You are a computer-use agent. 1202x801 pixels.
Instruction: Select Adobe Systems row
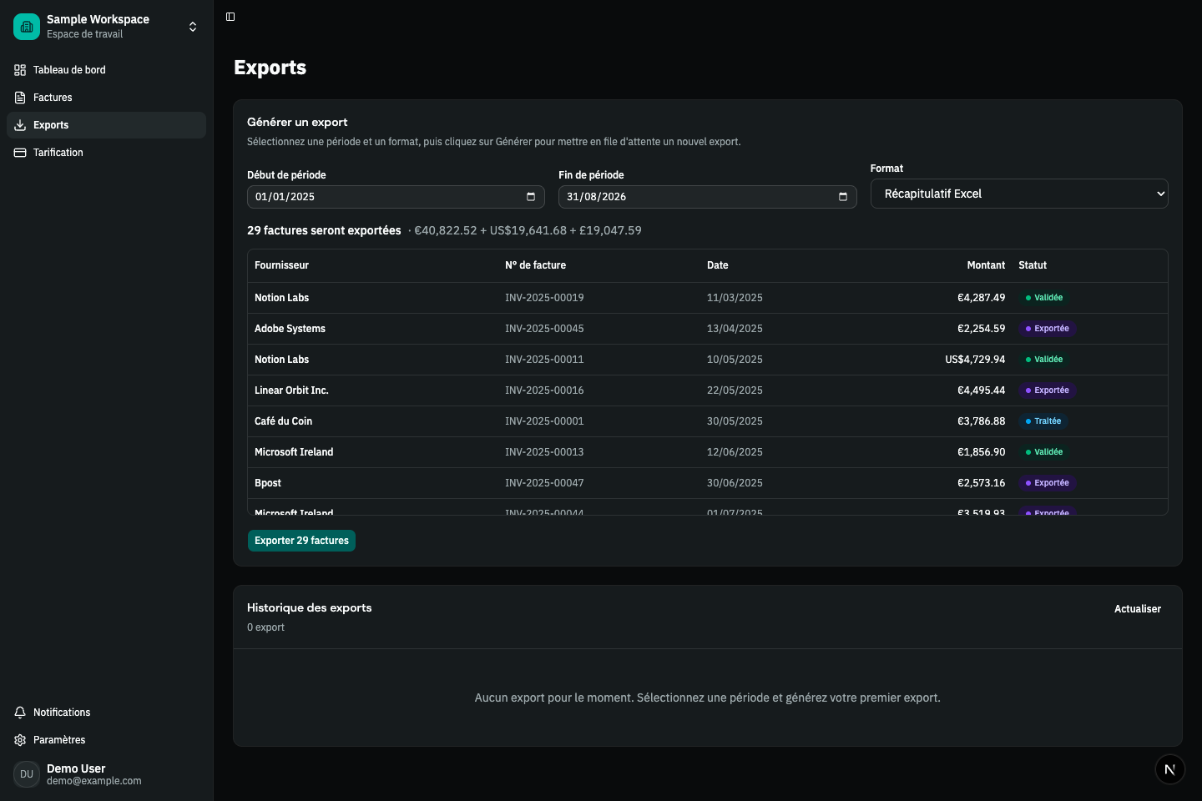tap(707, 329)
